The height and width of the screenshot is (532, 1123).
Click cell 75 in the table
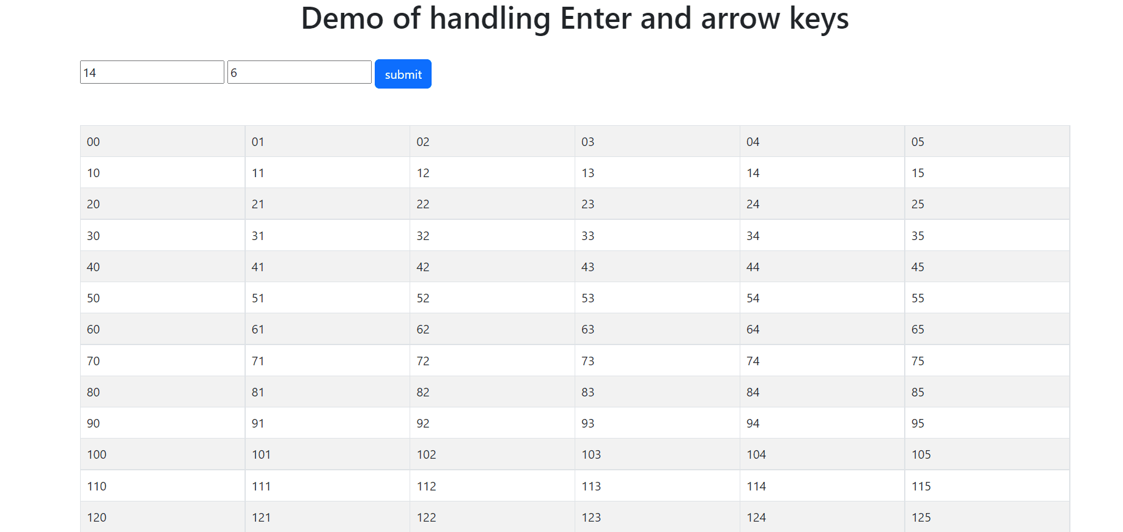(x=986, y=360)
